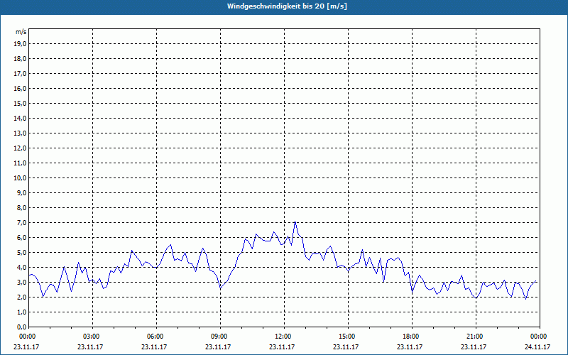Screen dimensions: 568x355
Task: Click the '5,0' y-axis label
Action: tap(21, 253)
